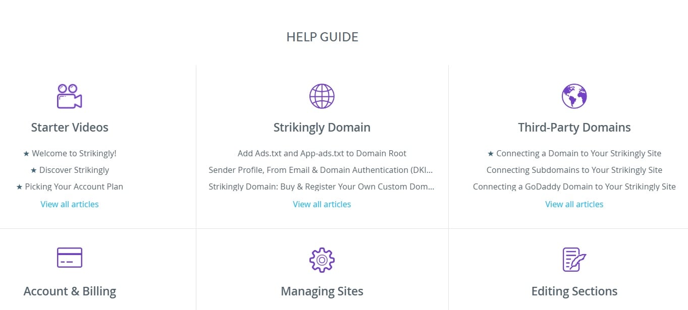Click the Third-Party Domains earth icon
Image resolution: width=688 pixels, height=310 pixels.
click(x=574, y=96)
